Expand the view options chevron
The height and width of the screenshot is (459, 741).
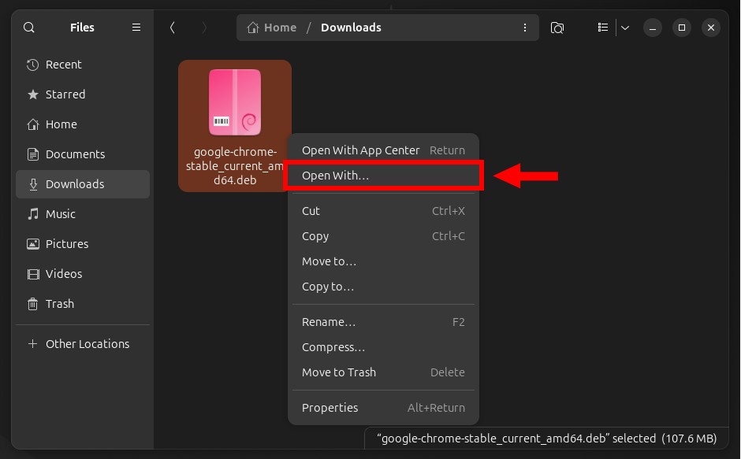click(625, 28)
